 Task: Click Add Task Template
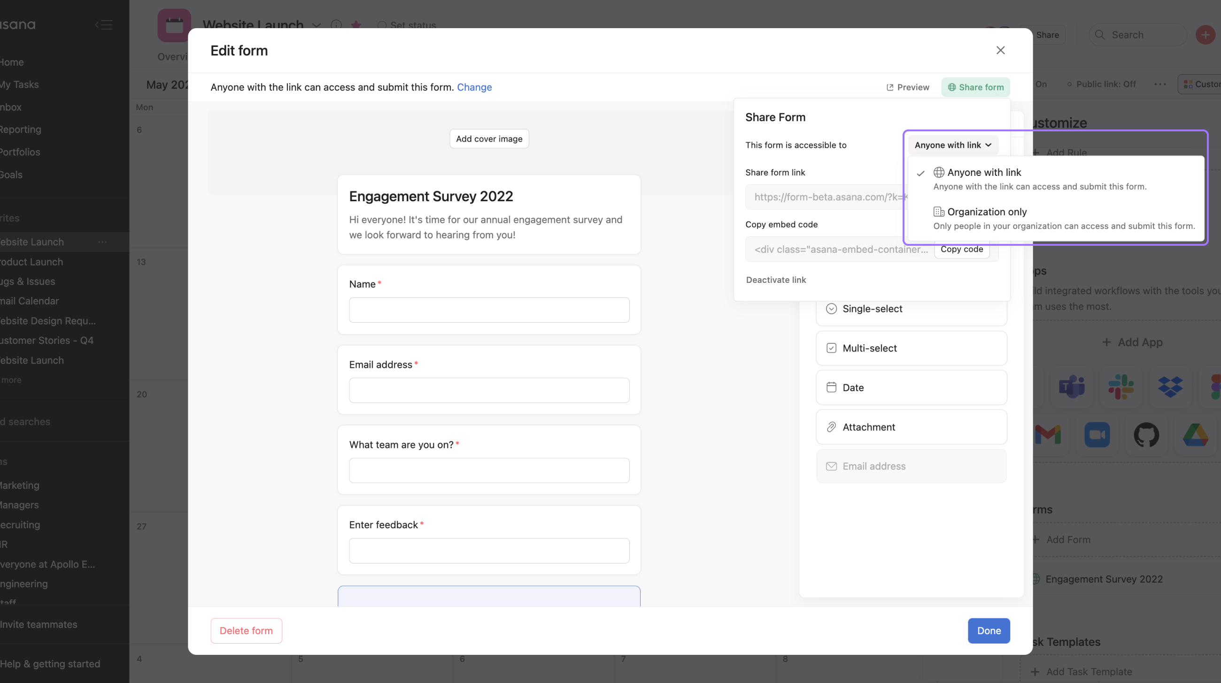point(1082,672)
